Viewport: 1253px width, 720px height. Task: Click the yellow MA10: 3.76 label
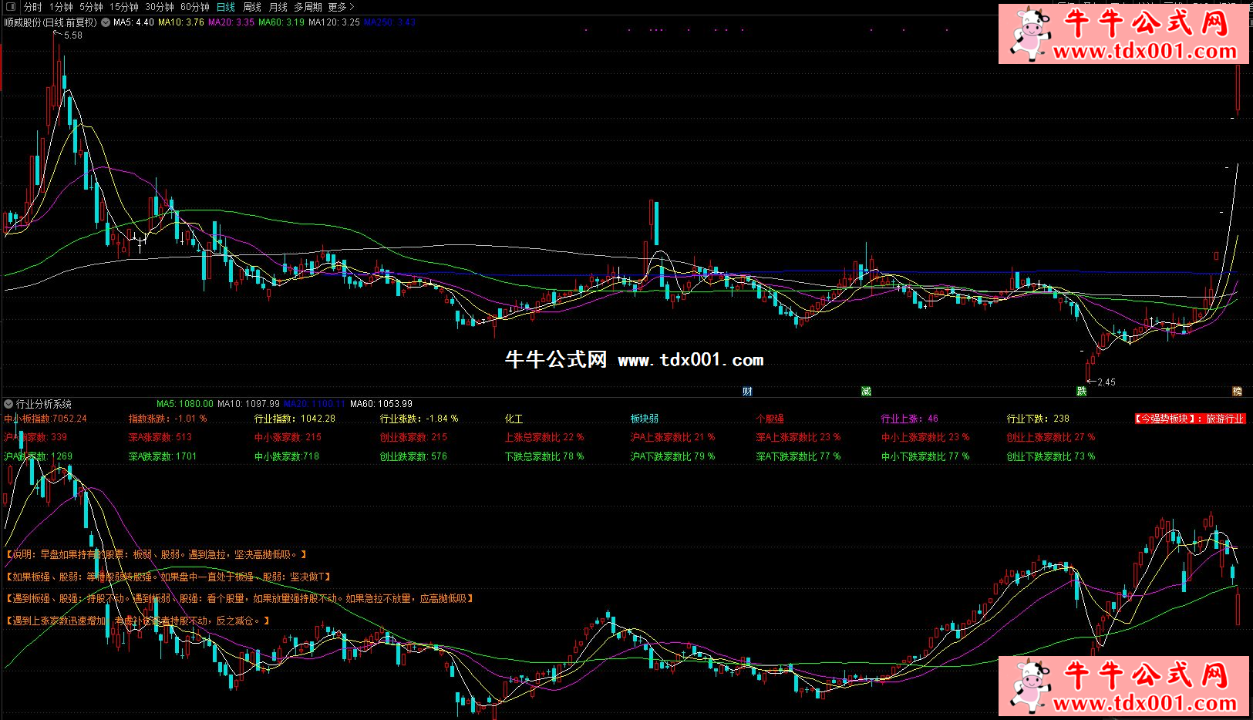coord(181,22)
